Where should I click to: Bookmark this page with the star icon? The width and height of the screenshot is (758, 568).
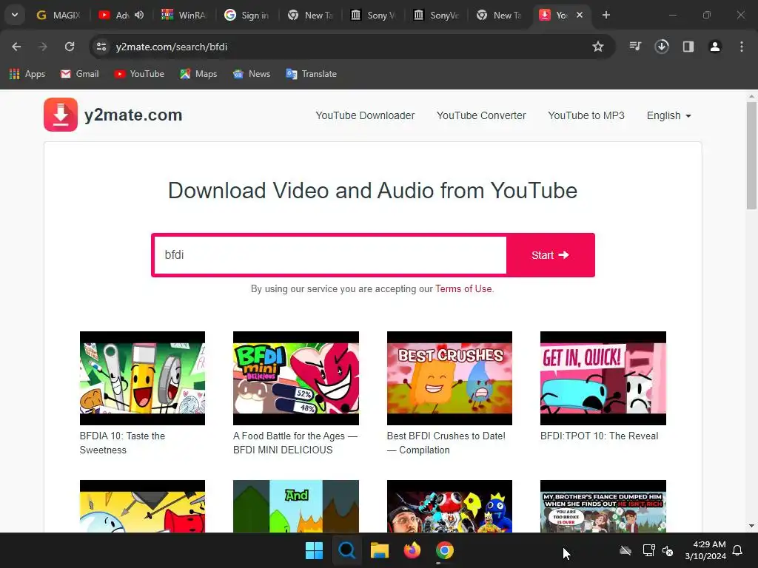(598, 47)
